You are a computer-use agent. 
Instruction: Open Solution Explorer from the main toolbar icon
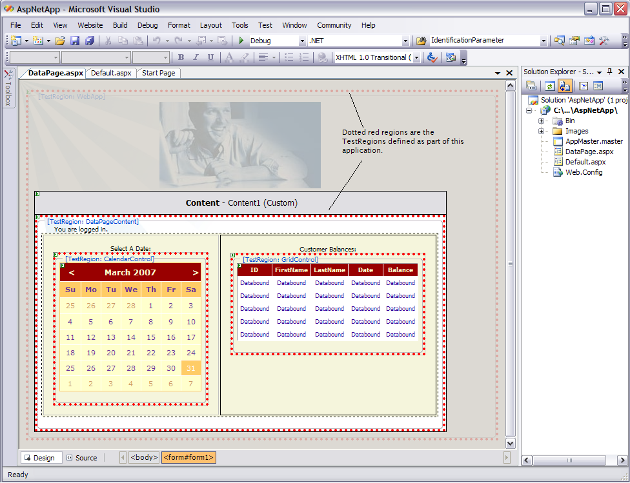tap(559, 41)
